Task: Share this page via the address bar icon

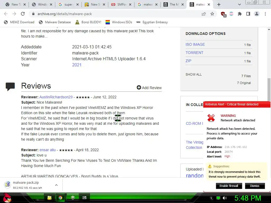Action: coord(204,14)
